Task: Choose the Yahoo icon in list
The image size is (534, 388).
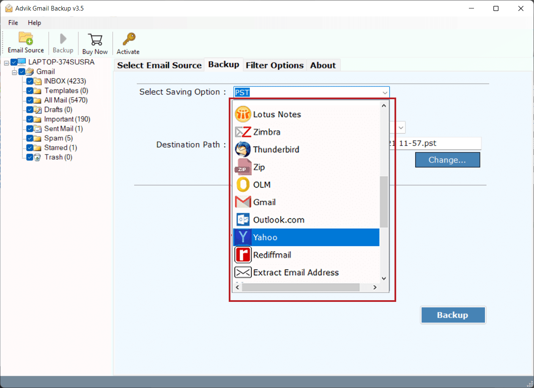Action: pyautogui.click(x=243, y=237)
